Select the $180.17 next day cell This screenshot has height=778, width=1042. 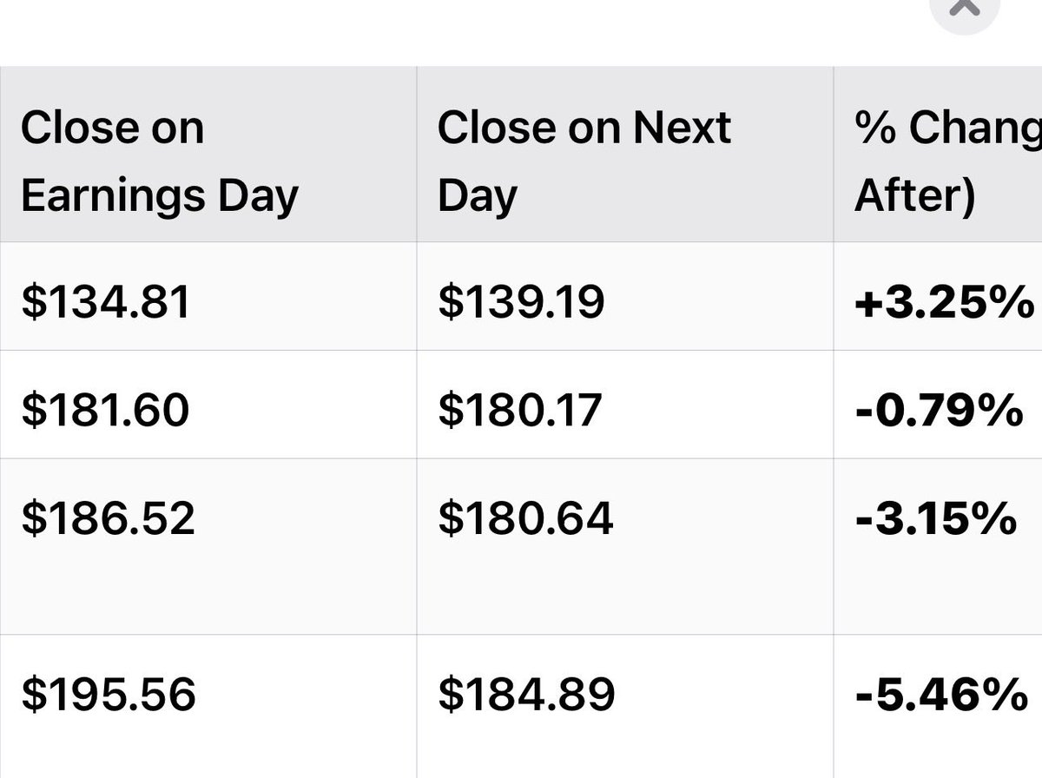625,405
